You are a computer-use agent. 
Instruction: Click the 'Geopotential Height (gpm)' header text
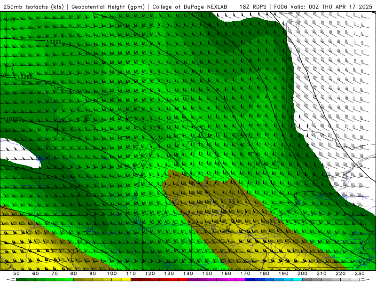click(108, 7)
